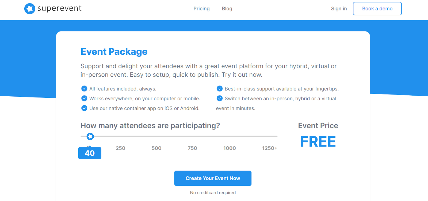The image size is (428, 201).
Task: Click the star-shaped slider handle
Action: coord(90,136)
